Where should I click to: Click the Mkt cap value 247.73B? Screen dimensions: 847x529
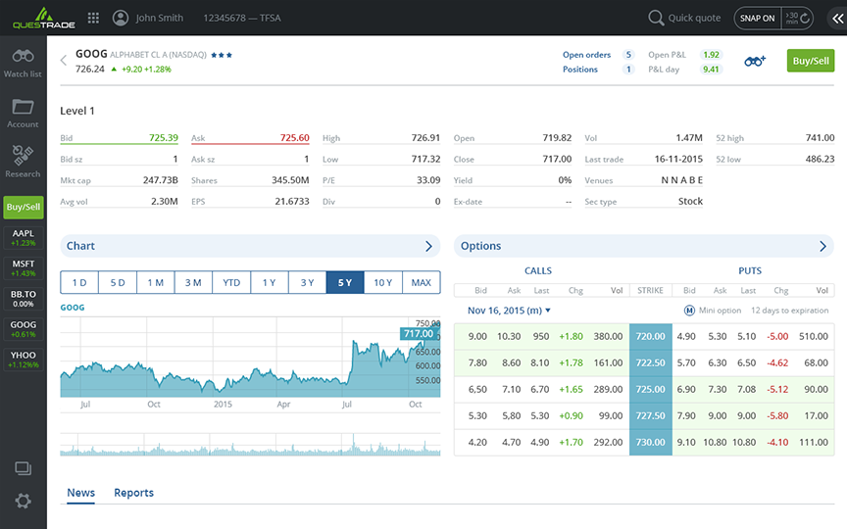coord(161,179)
